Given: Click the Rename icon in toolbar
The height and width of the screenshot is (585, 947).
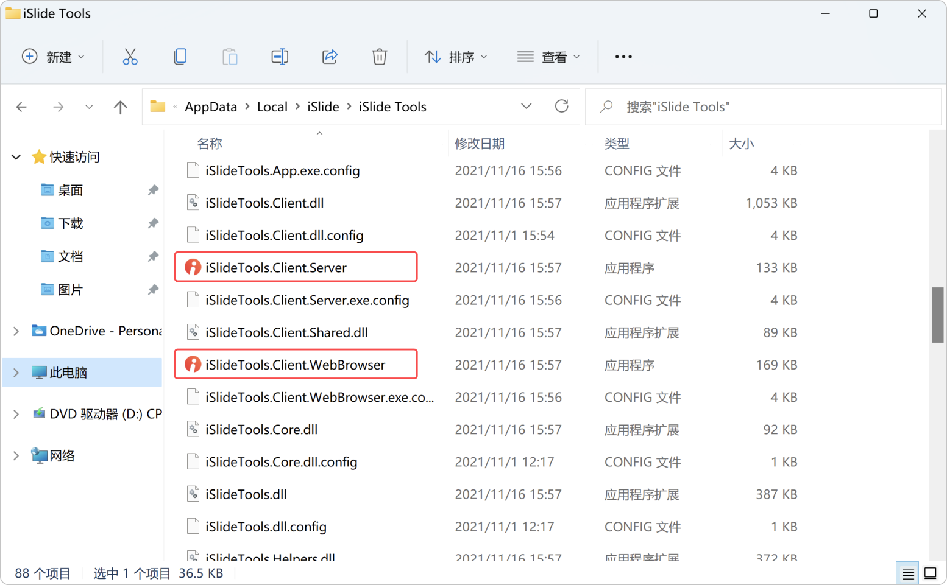Looking at the screenshot, I should [280, 57].
